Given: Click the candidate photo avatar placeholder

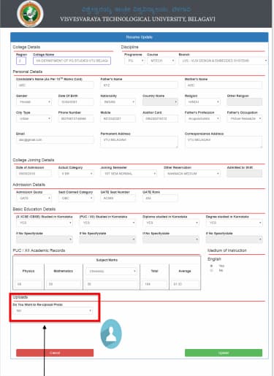Looking at the screenshot, I should pos(111,334).
